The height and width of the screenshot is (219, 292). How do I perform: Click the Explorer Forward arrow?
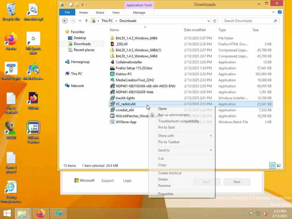coord(73,21)
